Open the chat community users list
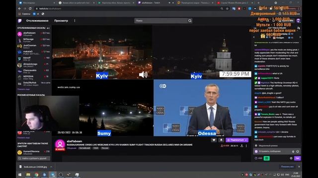Image resolution: width=318 pixels, height=178 pixels. pos(299,28)
